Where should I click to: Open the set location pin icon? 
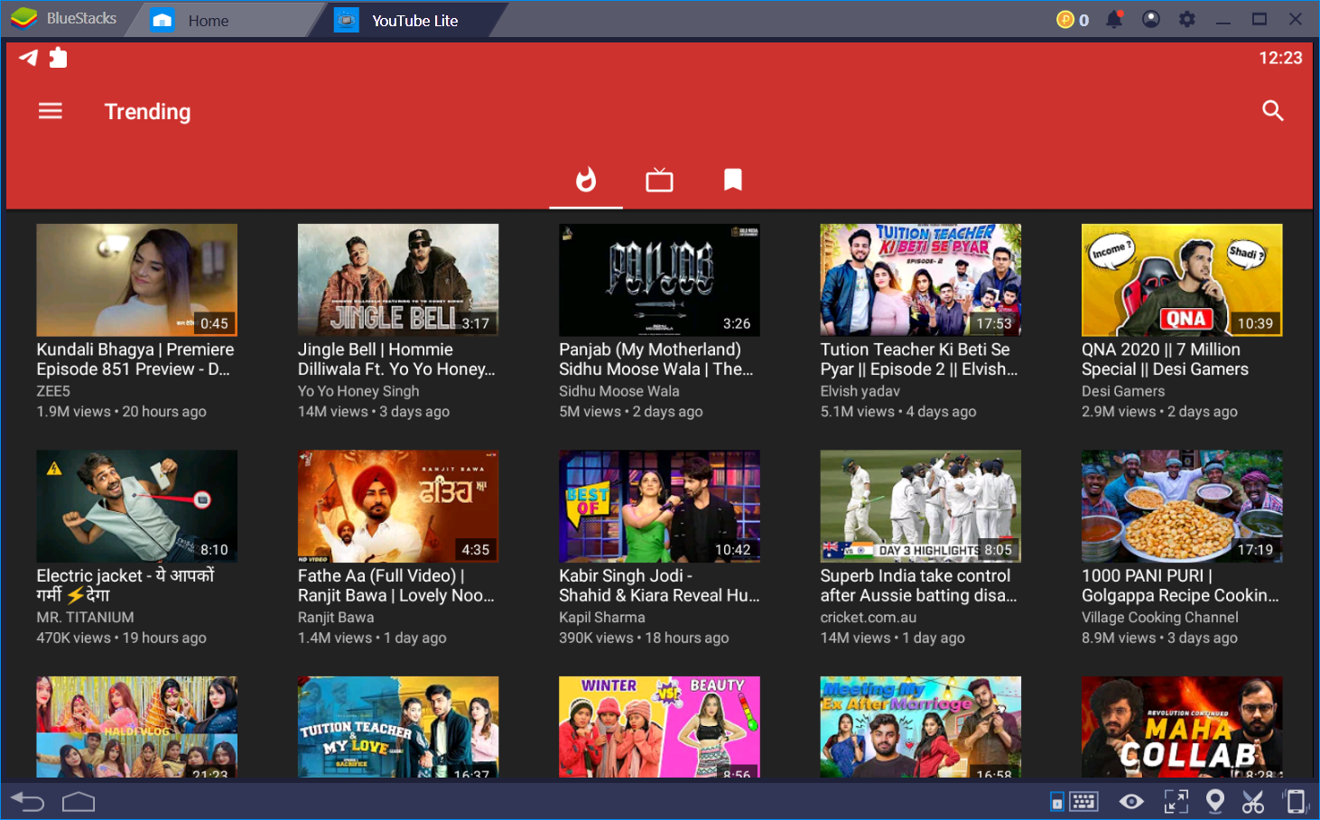pos(1215,802)
